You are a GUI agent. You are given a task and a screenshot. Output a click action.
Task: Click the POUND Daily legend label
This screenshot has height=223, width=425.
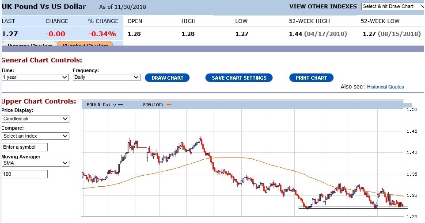click(101, 105)
